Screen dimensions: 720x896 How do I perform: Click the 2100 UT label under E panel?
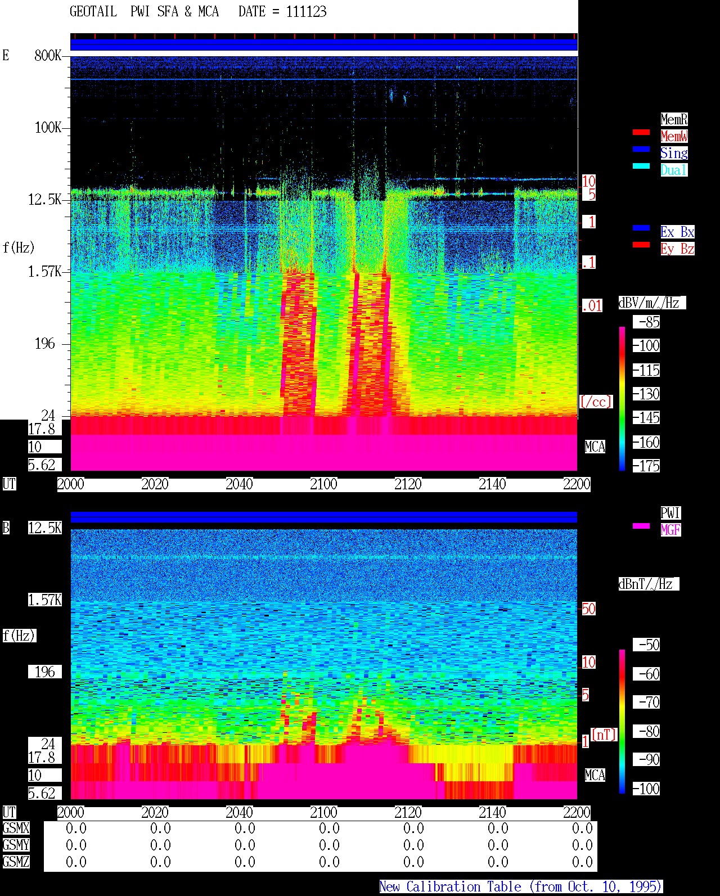[x=323, y=484]
